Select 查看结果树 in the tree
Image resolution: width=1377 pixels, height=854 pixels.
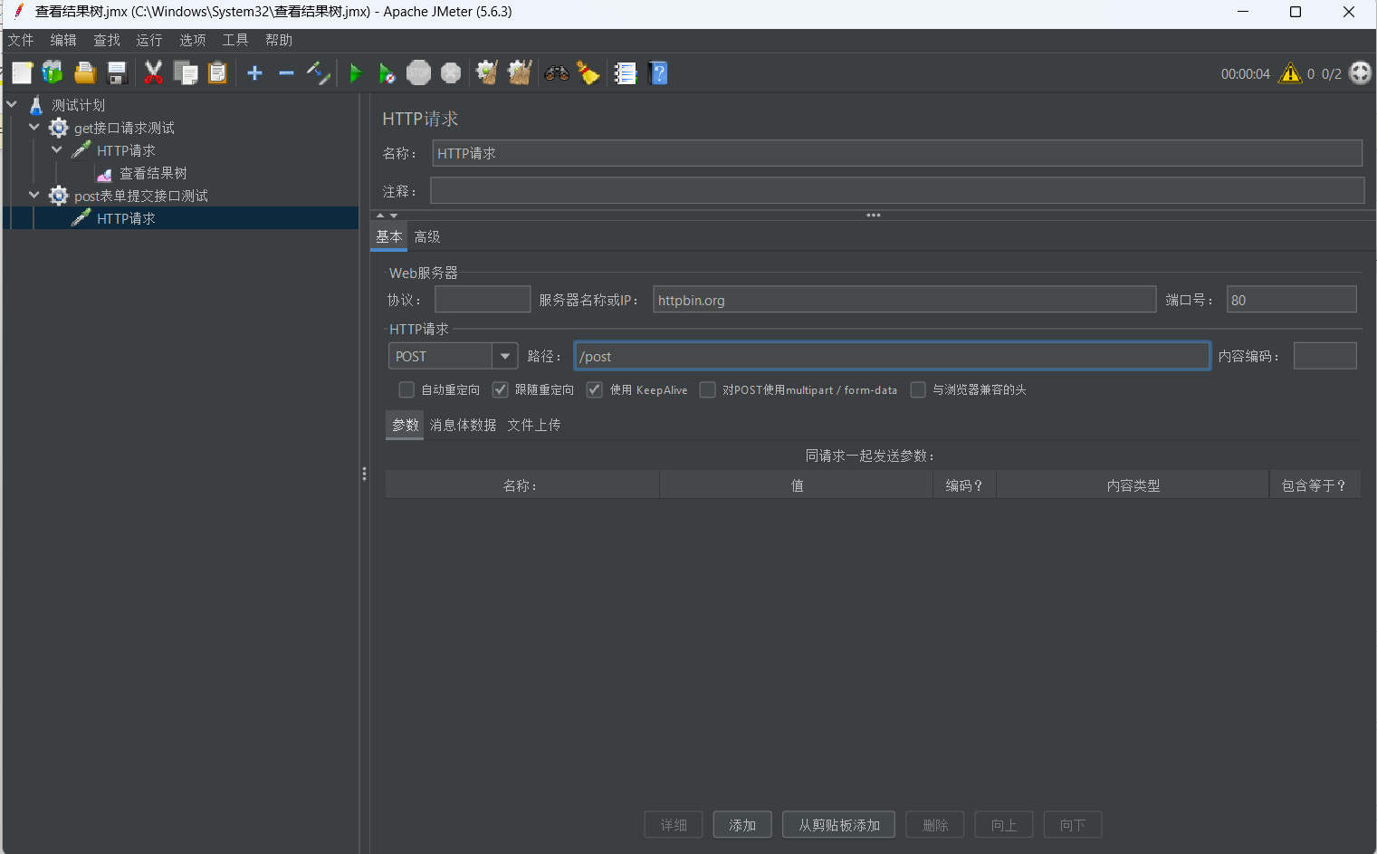coord(153,173)
